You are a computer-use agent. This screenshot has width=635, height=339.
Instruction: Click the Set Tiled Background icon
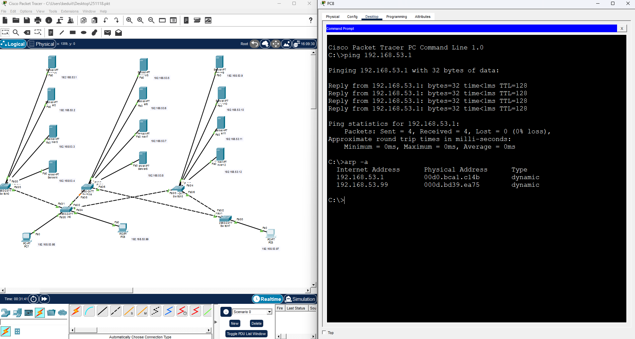tap(286, 44)
